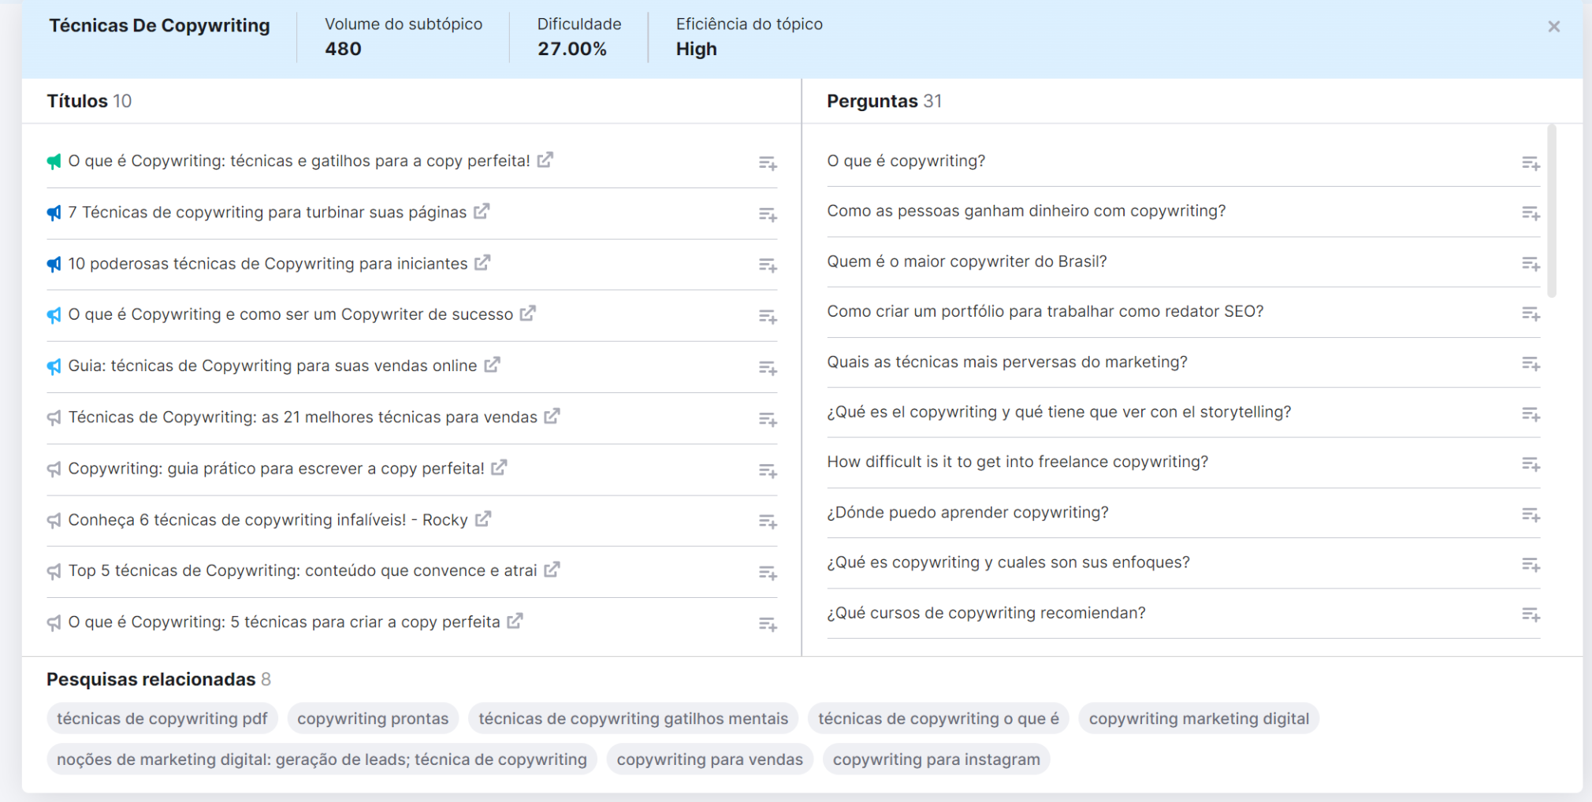Screen dimensions: 1592x802
Task: Add '10 poderosas técnicas' title to favorites list
Action: (x=768, y=265)
